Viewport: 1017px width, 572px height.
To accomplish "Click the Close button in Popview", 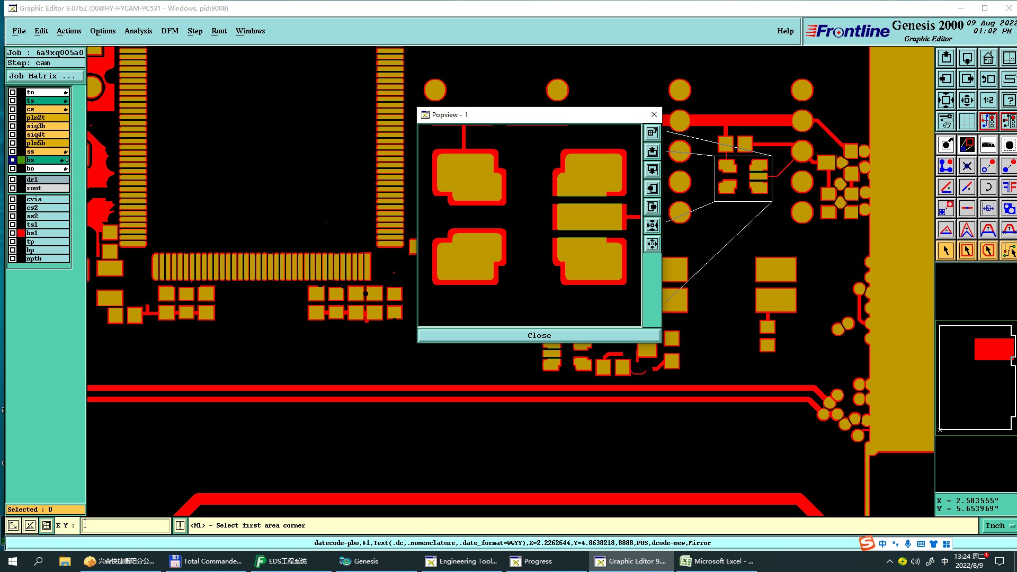I will 539,335.
